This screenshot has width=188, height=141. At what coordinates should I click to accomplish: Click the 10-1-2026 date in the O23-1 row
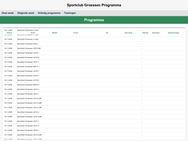(x=8, y=44)
